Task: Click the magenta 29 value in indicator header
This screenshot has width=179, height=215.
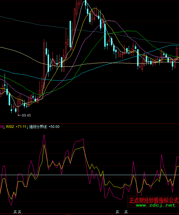Action: point(1,127)
